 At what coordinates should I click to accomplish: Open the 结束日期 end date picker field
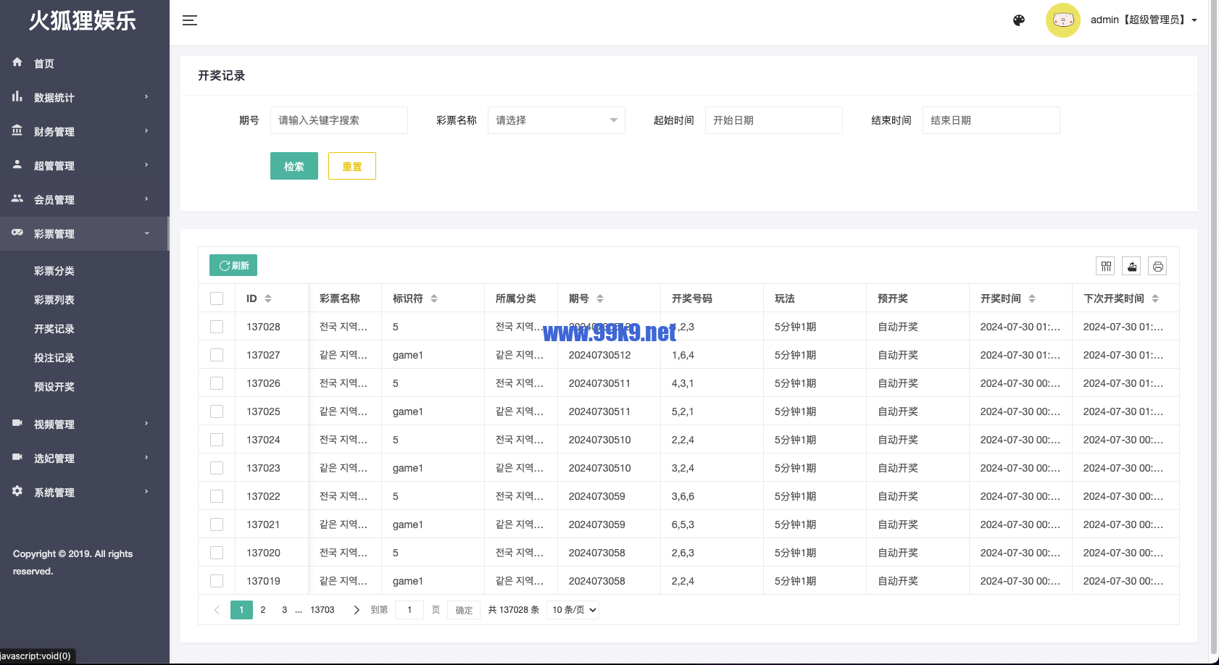point(991,120)
